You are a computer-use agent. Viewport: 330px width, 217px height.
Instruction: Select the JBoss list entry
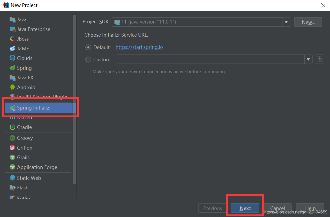tap(39, 39)
